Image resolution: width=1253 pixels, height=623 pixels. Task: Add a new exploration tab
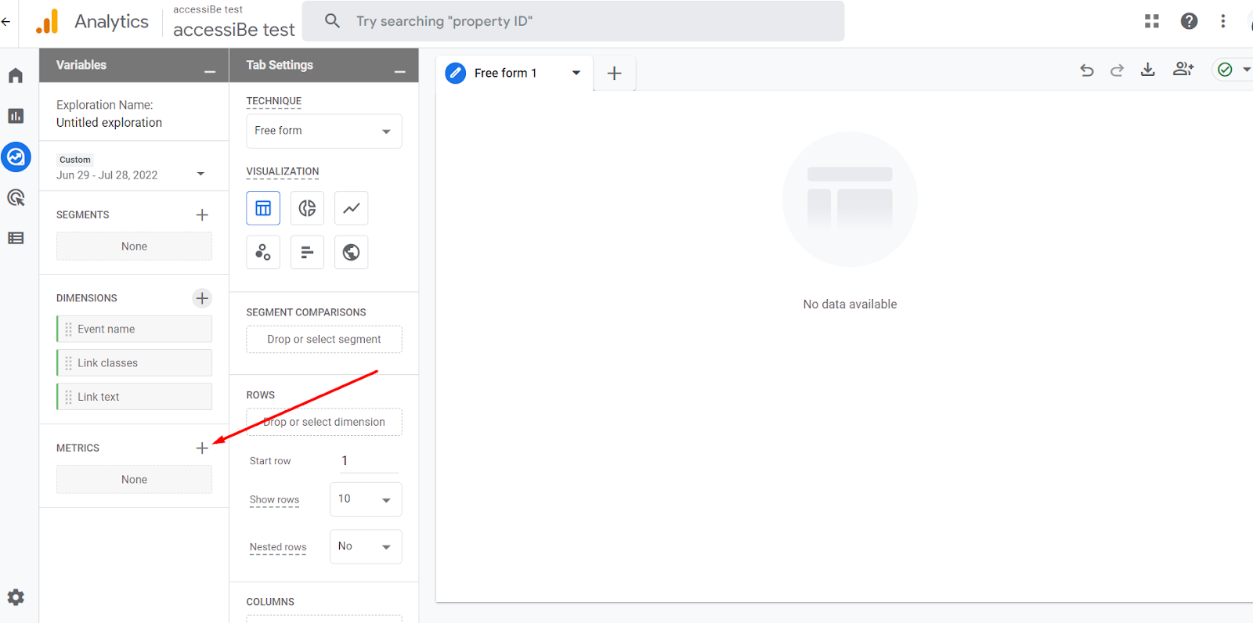(x=615, y=73)
